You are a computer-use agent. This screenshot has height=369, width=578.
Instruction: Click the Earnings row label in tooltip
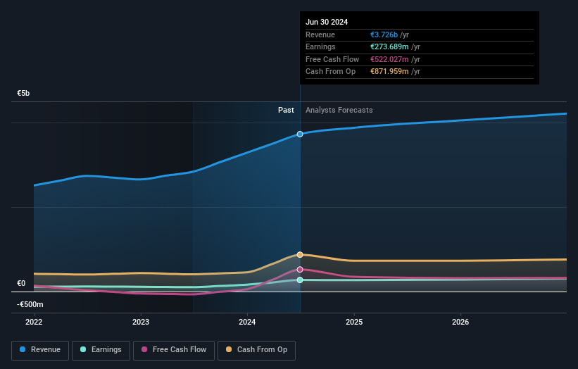[x=321, y=46]
